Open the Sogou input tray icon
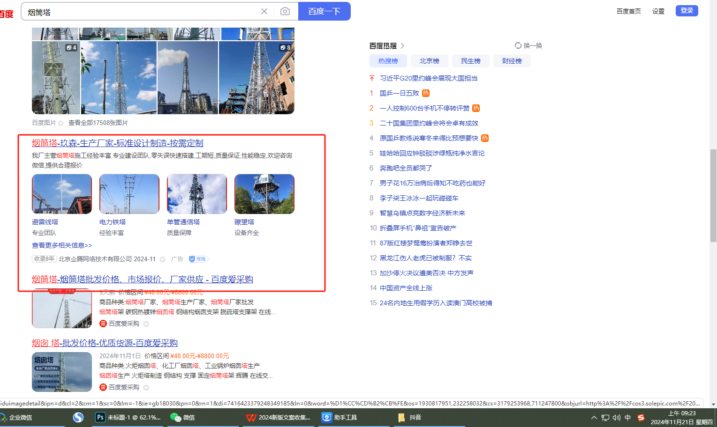 [641, 418]
